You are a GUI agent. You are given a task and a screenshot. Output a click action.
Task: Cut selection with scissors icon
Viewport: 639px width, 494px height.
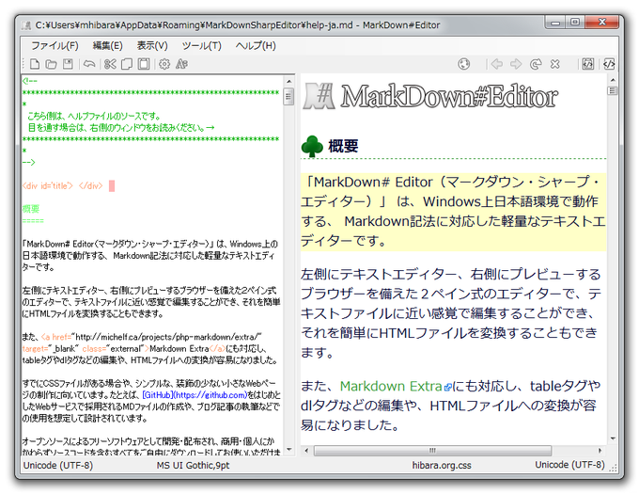[x=110, y=64]
